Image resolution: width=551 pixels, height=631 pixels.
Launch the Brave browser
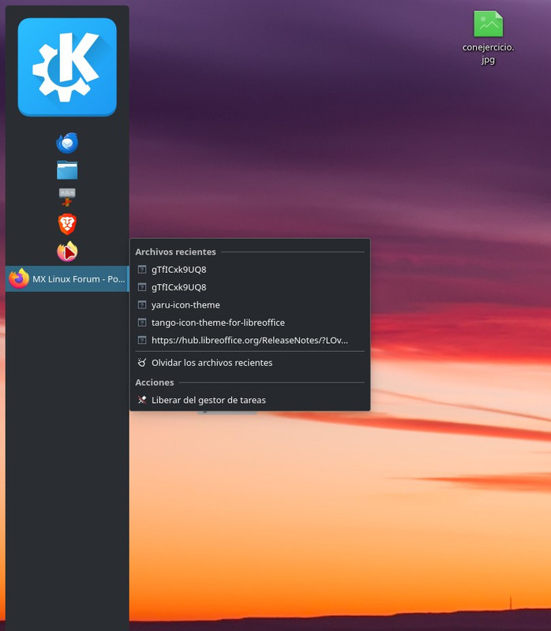[x=67, y=224]
